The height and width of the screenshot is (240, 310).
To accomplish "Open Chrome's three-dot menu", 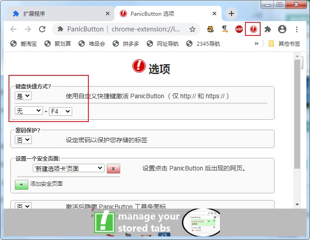I will [297, 29].
